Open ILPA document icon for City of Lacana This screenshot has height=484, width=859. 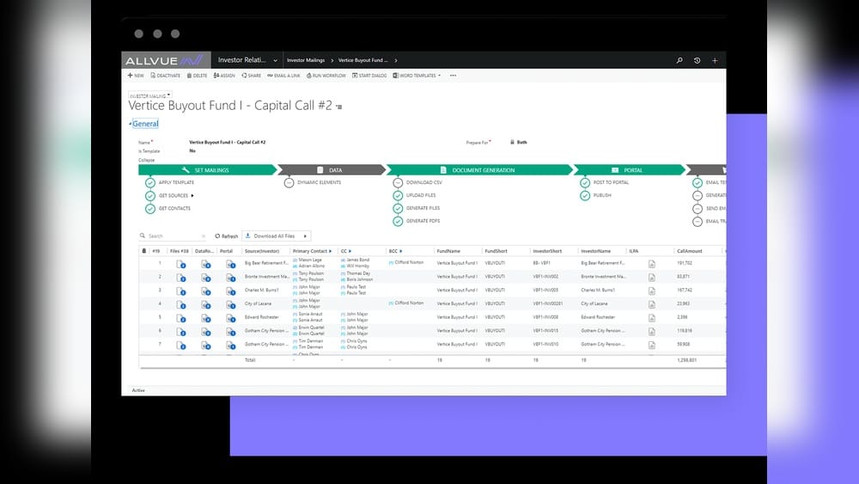click(x=651, y=304)
